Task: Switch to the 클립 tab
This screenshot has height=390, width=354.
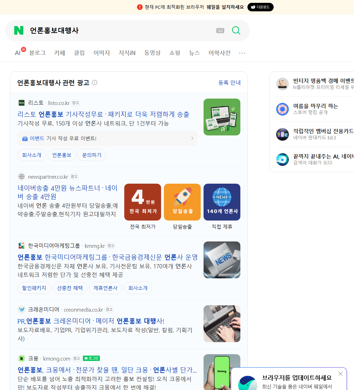Action: [x=79, y=53]
